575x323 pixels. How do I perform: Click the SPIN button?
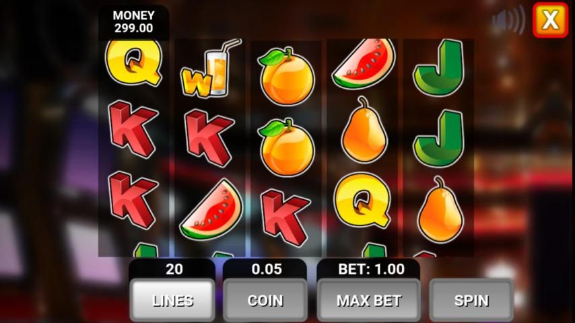tap(471, 300)
